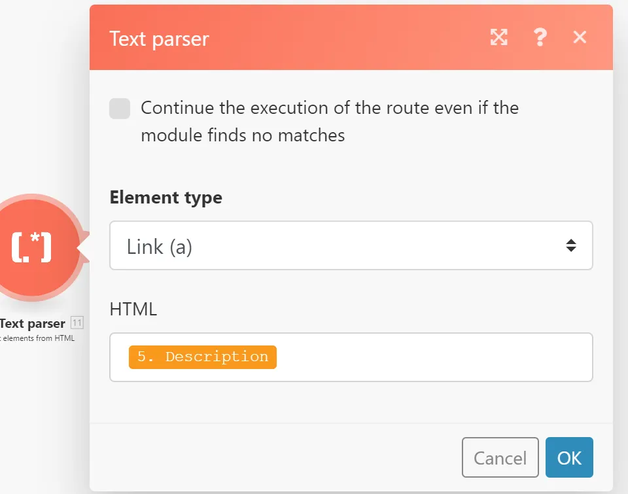Open help for the Text parser module

540,37
